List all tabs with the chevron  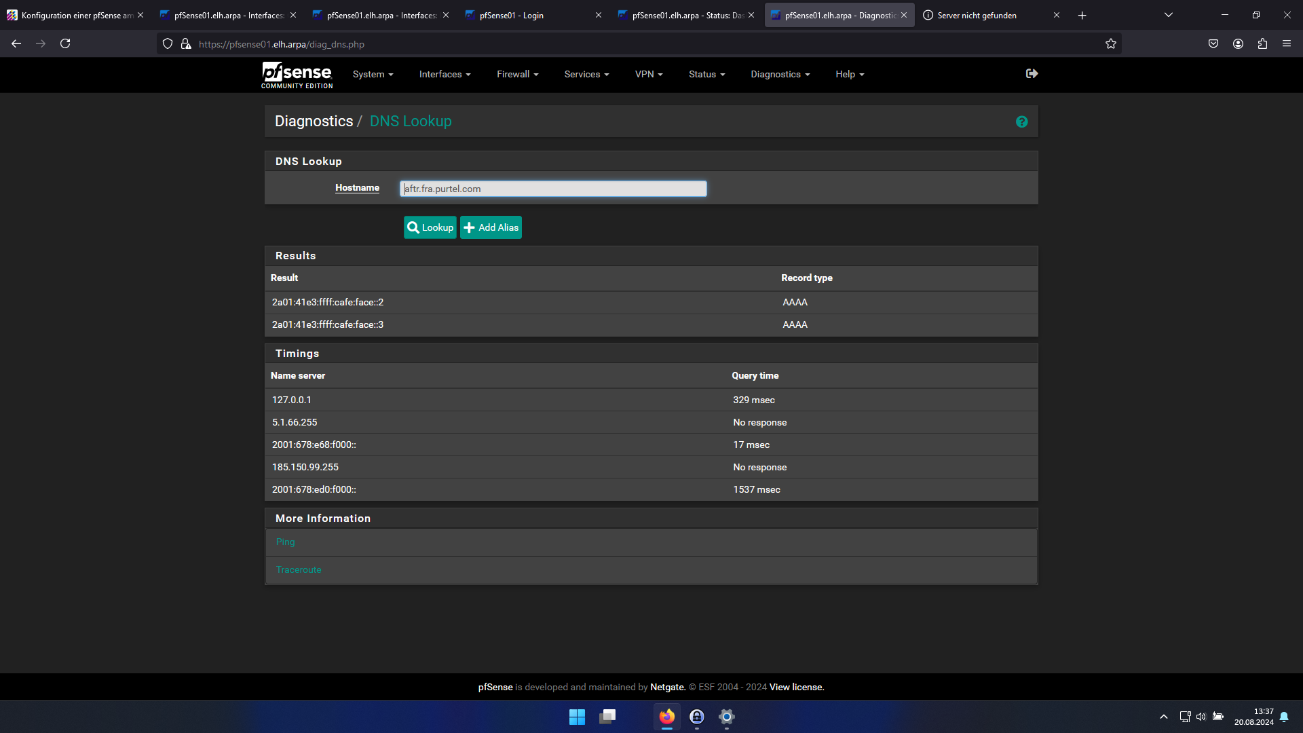pyautogui.click(x=1169, y=15)
